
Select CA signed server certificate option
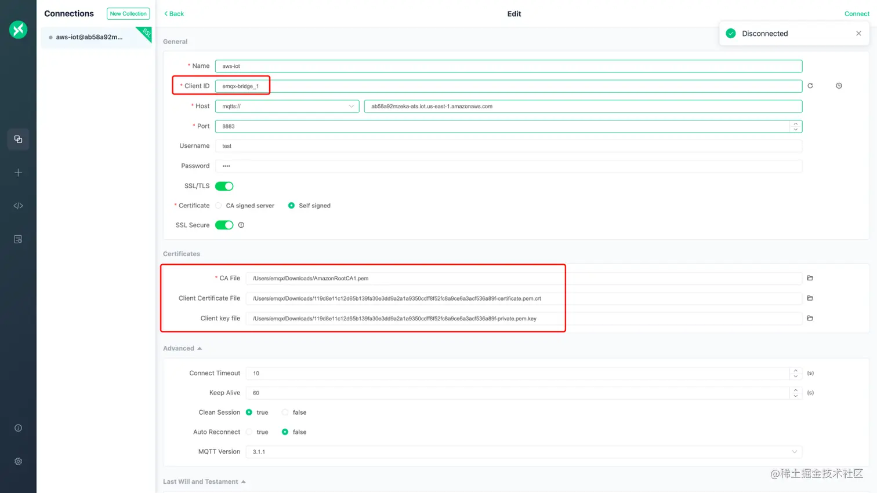[x=245, y=206]
